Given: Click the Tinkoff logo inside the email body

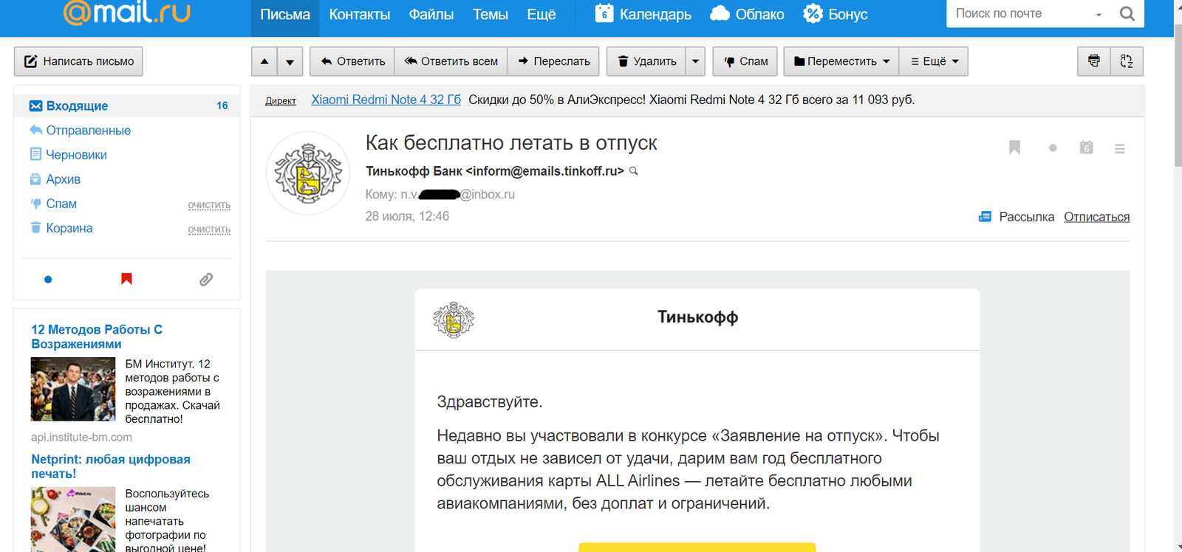Looking at the screenshot, I should [454, 320].
